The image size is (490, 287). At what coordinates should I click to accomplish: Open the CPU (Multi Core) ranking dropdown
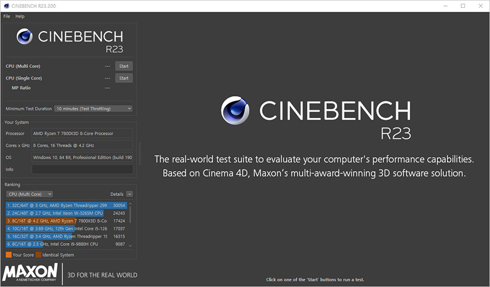30,194
